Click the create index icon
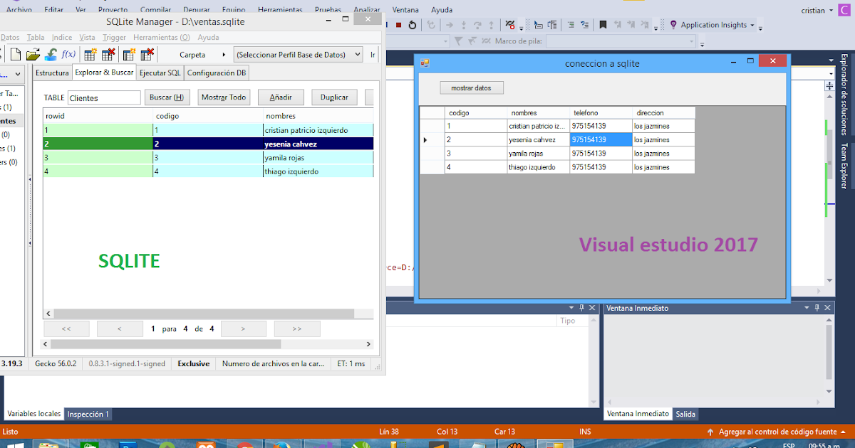 click(x=128, y=53)
